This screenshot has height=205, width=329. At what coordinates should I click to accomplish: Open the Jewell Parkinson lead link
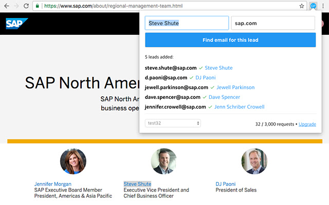point(235,87)
